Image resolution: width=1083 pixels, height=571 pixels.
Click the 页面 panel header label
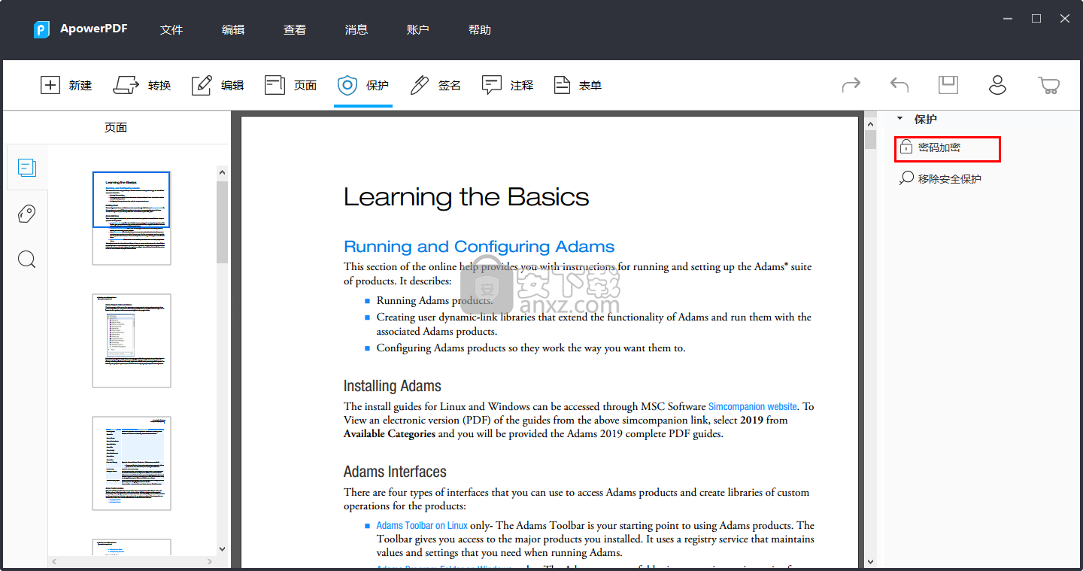(116, 128)
